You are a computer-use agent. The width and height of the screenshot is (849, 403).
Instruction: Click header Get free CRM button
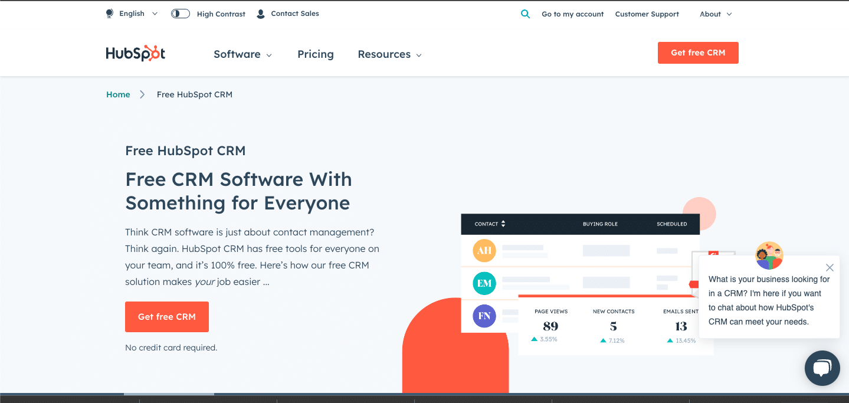click(698, 53)
